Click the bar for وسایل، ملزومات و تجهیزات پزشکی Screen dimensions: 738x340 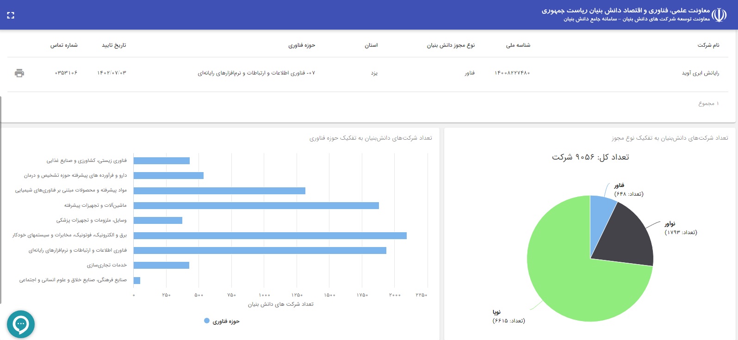(x=158, y=220)
